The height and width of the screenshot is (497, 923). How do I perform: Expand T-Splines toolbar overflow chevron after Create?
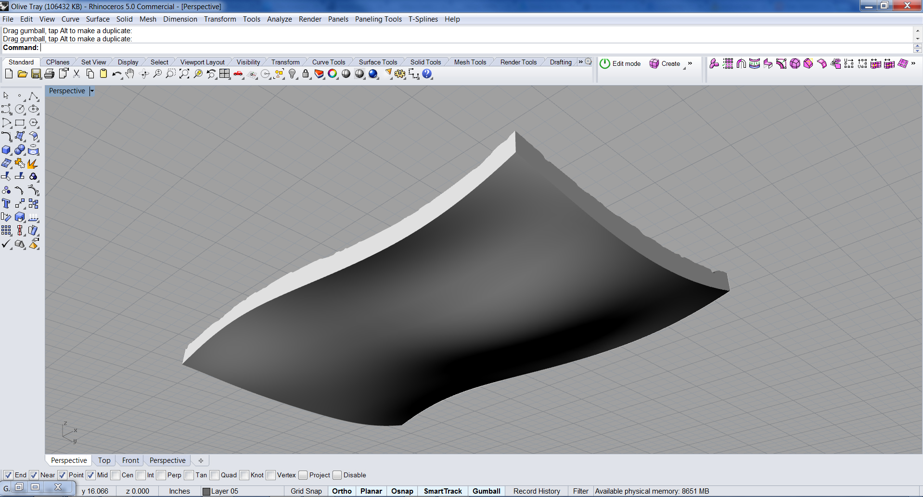pos(690,63)
